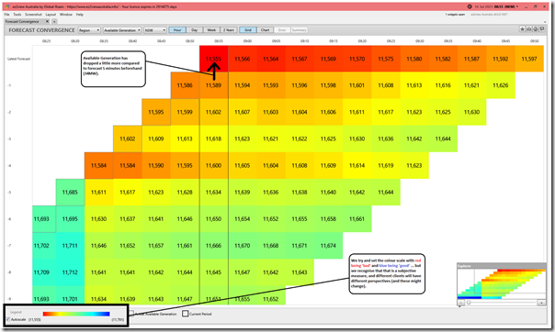
Task: Click the cell showing 11,589
Action: click(x=213, y=85)
